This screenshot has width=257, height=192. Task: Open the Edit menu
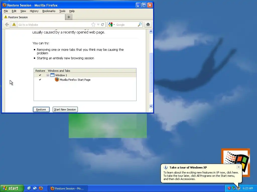pyautogui.click(x=14, y=11)
